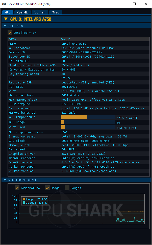Click the temperature reading '47°C / 117°F'
The image size is (152, 245).
[127, 118]
